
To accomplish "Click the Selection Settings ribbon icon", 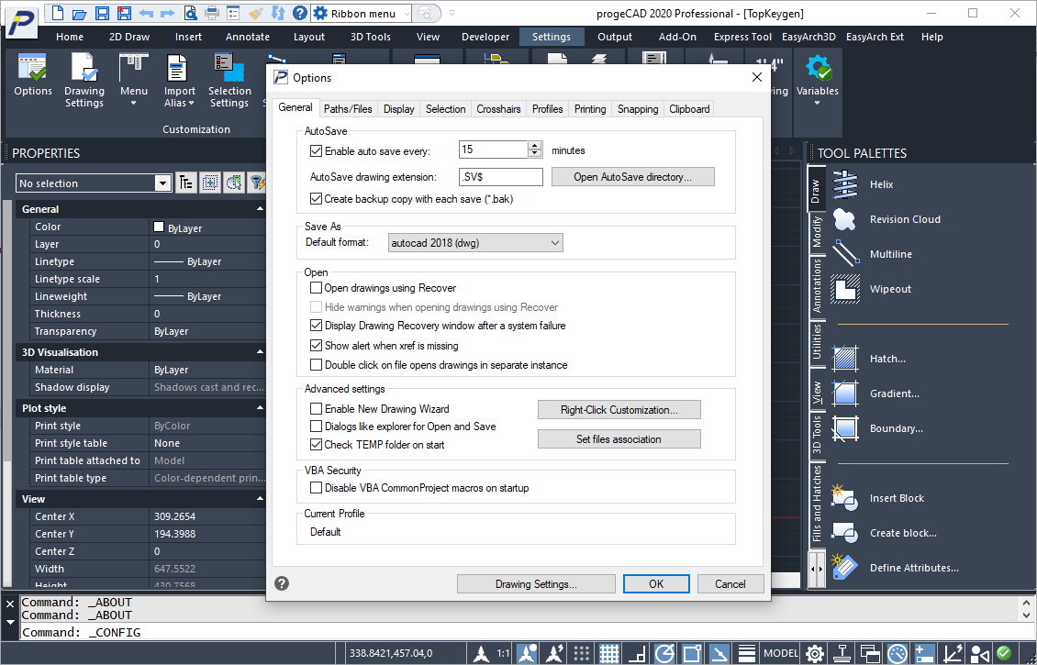I will 229,80.
